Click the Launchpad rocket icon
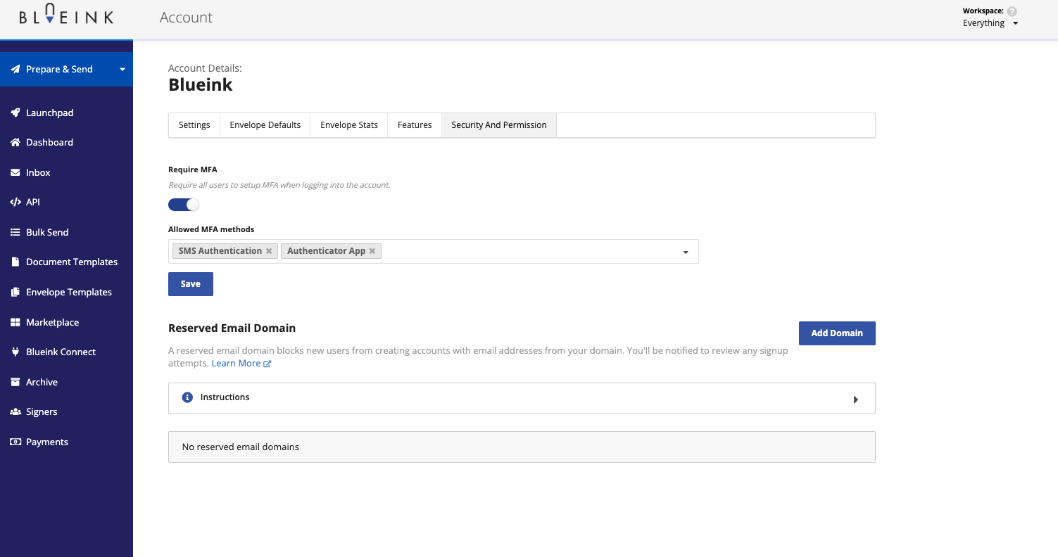The height and width of the screenshot is (557, 1058). (x=15, y=113)
